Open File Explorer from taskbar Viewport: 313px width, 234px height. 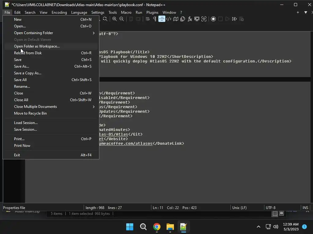tap(170, 227)
